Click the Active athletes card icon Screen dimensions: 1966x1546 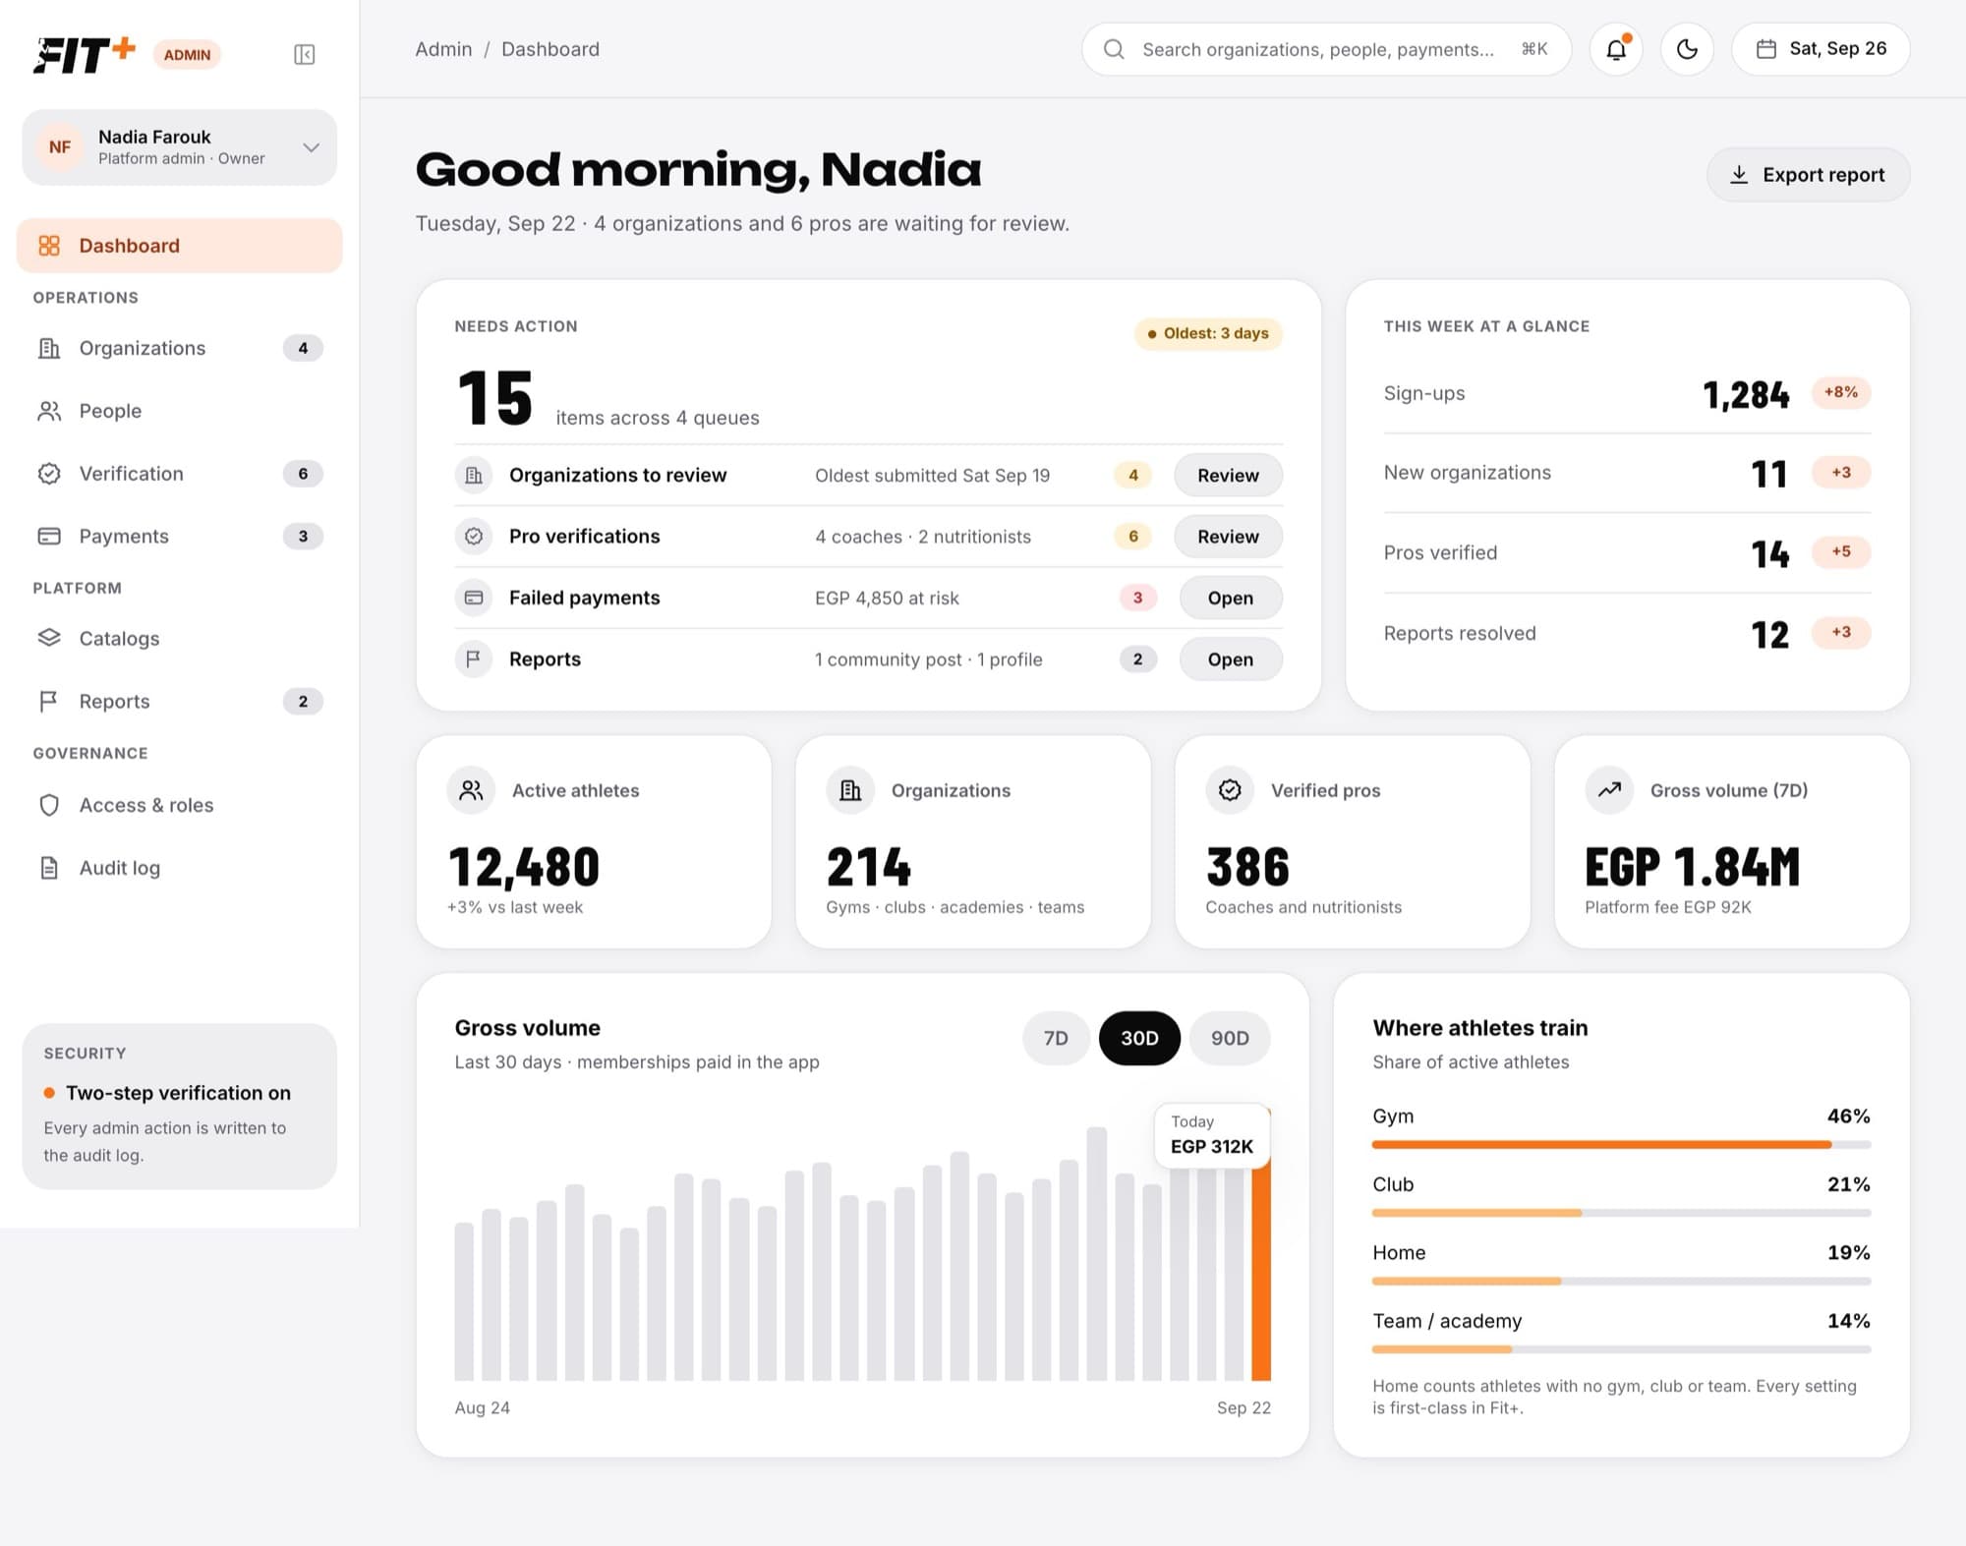click(471, 790)
